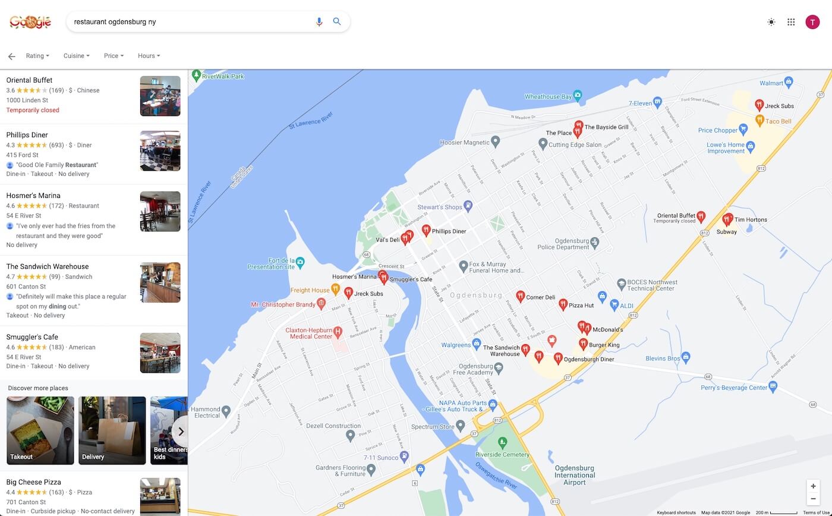Click the Oriental Buffet photo thumbnail
The height and width of the screenshot is (516, 832).
coord(160,96)
